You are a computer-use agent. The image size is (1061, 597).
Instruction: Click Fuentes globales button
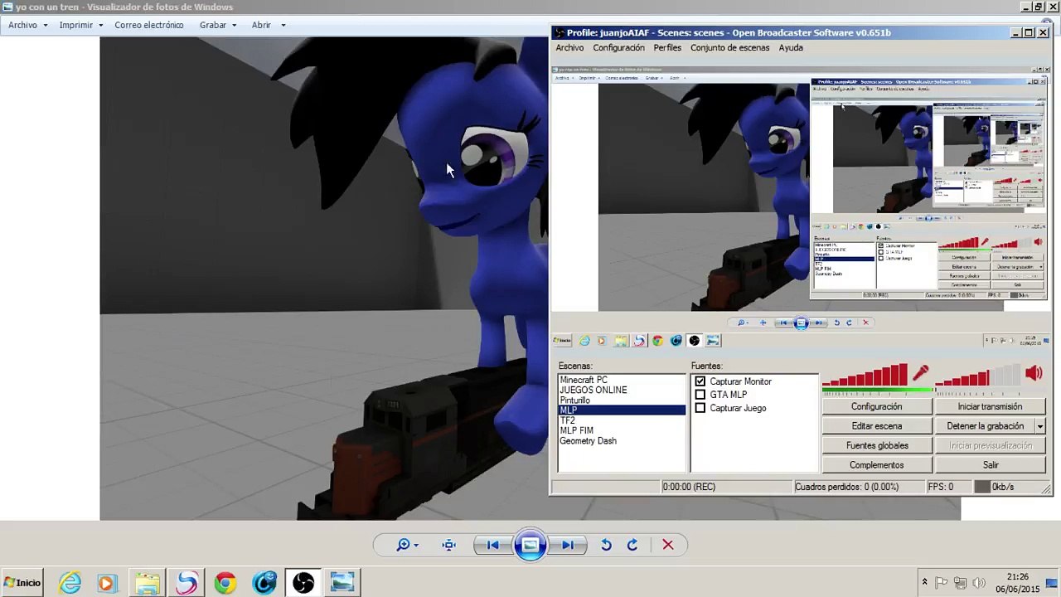pos(876,445)
